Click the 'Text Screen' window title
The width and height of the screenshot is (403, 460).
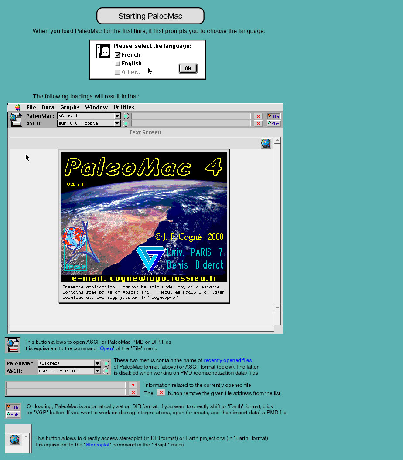pyautogui.click(x=145, y=132)
